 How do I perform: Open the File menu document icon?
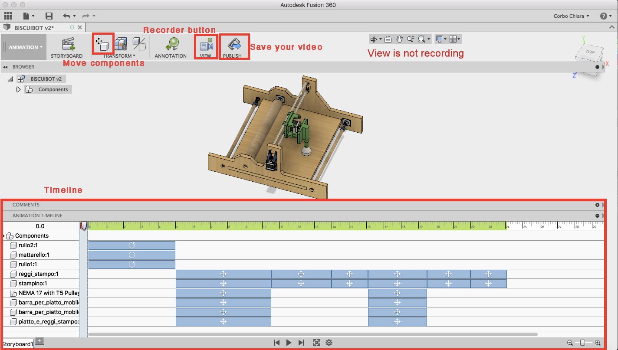click(26, 16)
